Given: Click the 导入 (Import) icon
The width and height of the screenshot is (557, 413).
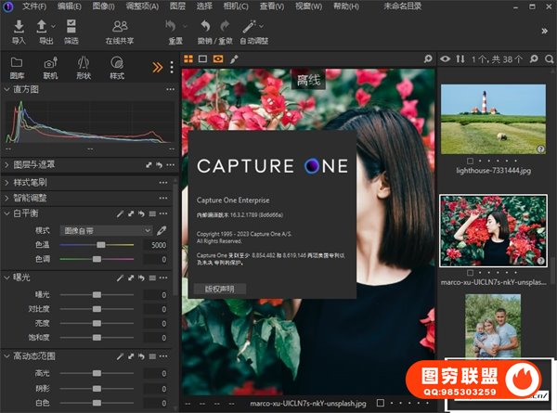Looking at the screenshot, I should [19, 26].
